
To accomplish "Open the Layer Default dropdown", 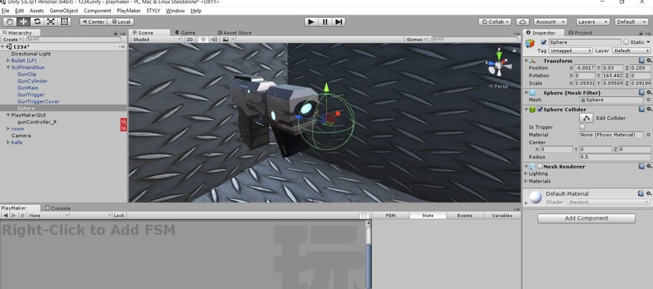I will coord(631,50).
